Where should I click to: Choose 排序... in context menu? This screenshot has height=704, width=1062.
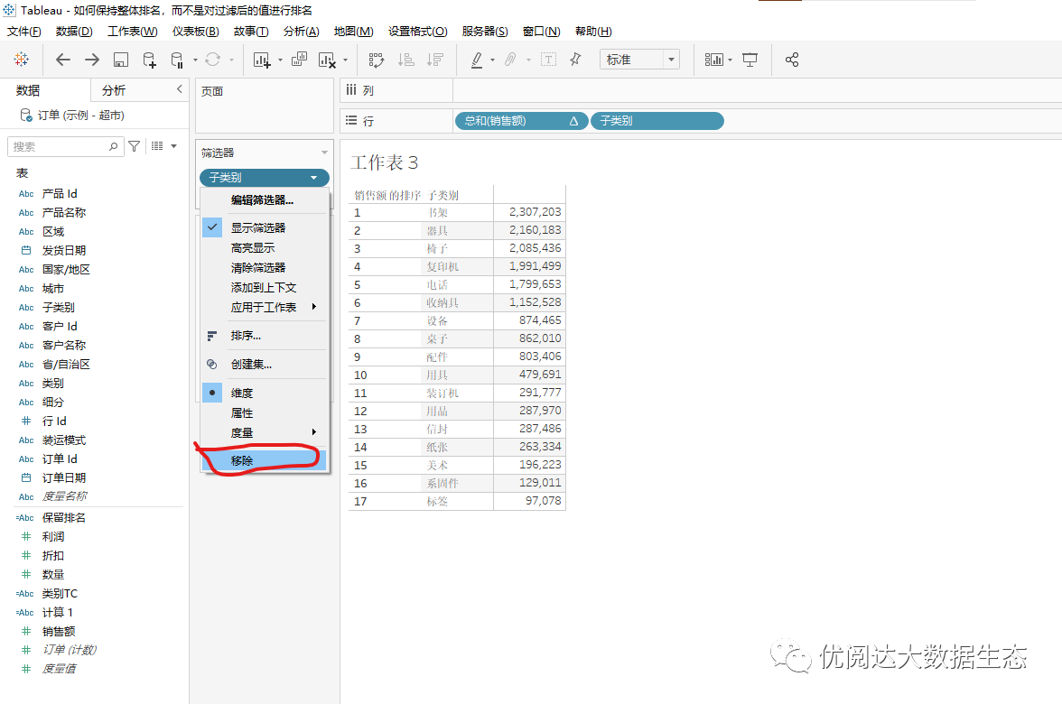(265, 336)
